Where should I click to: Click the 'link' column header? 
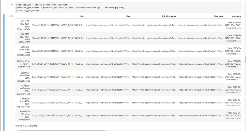pos(128,16)
